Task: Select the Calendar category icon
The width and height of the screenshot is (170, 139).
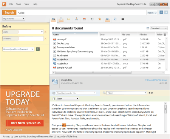Action: (84, 19)
